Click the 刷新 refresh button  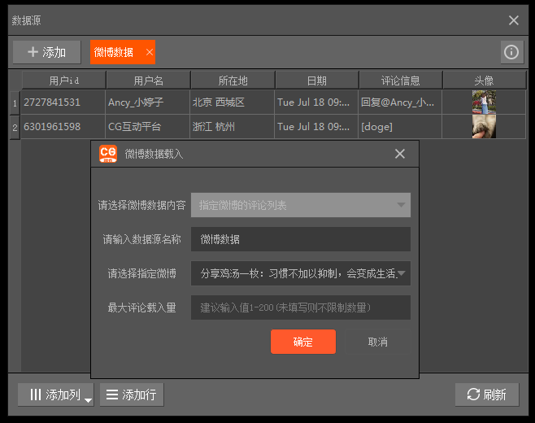pyautogui.click(x=487, y=395)
